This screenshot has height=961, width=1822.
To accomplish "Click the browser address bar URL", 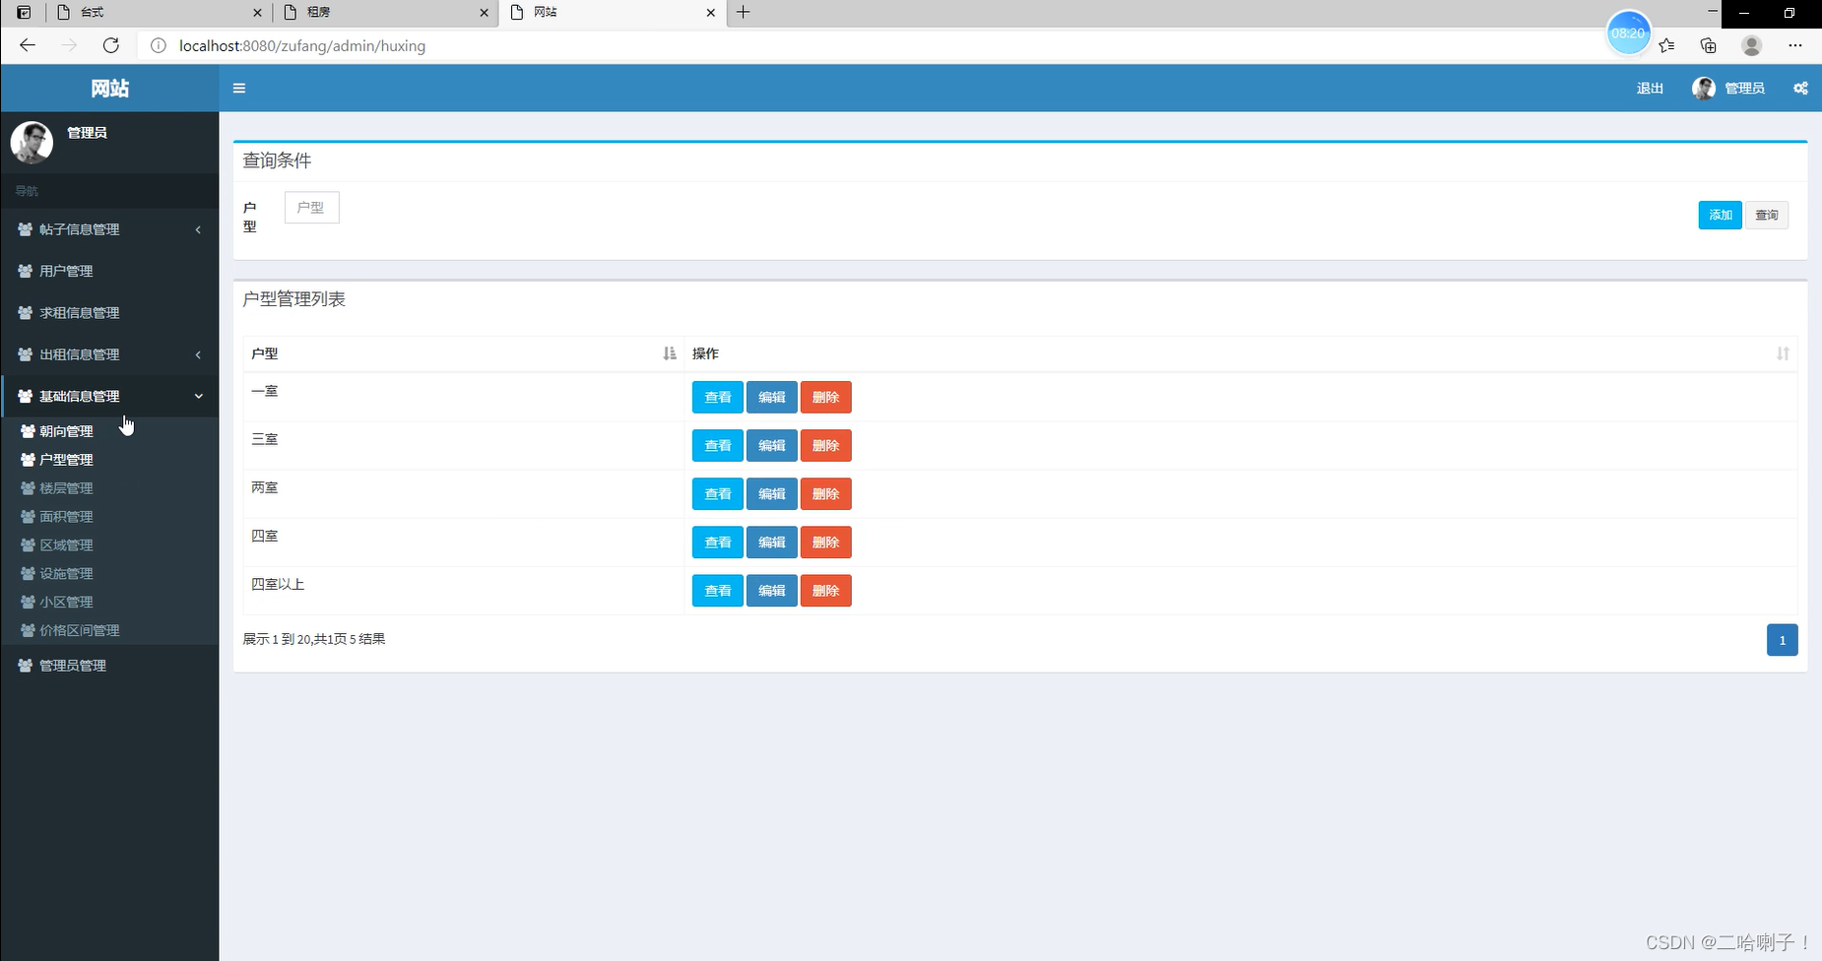I will click(302, 45).
